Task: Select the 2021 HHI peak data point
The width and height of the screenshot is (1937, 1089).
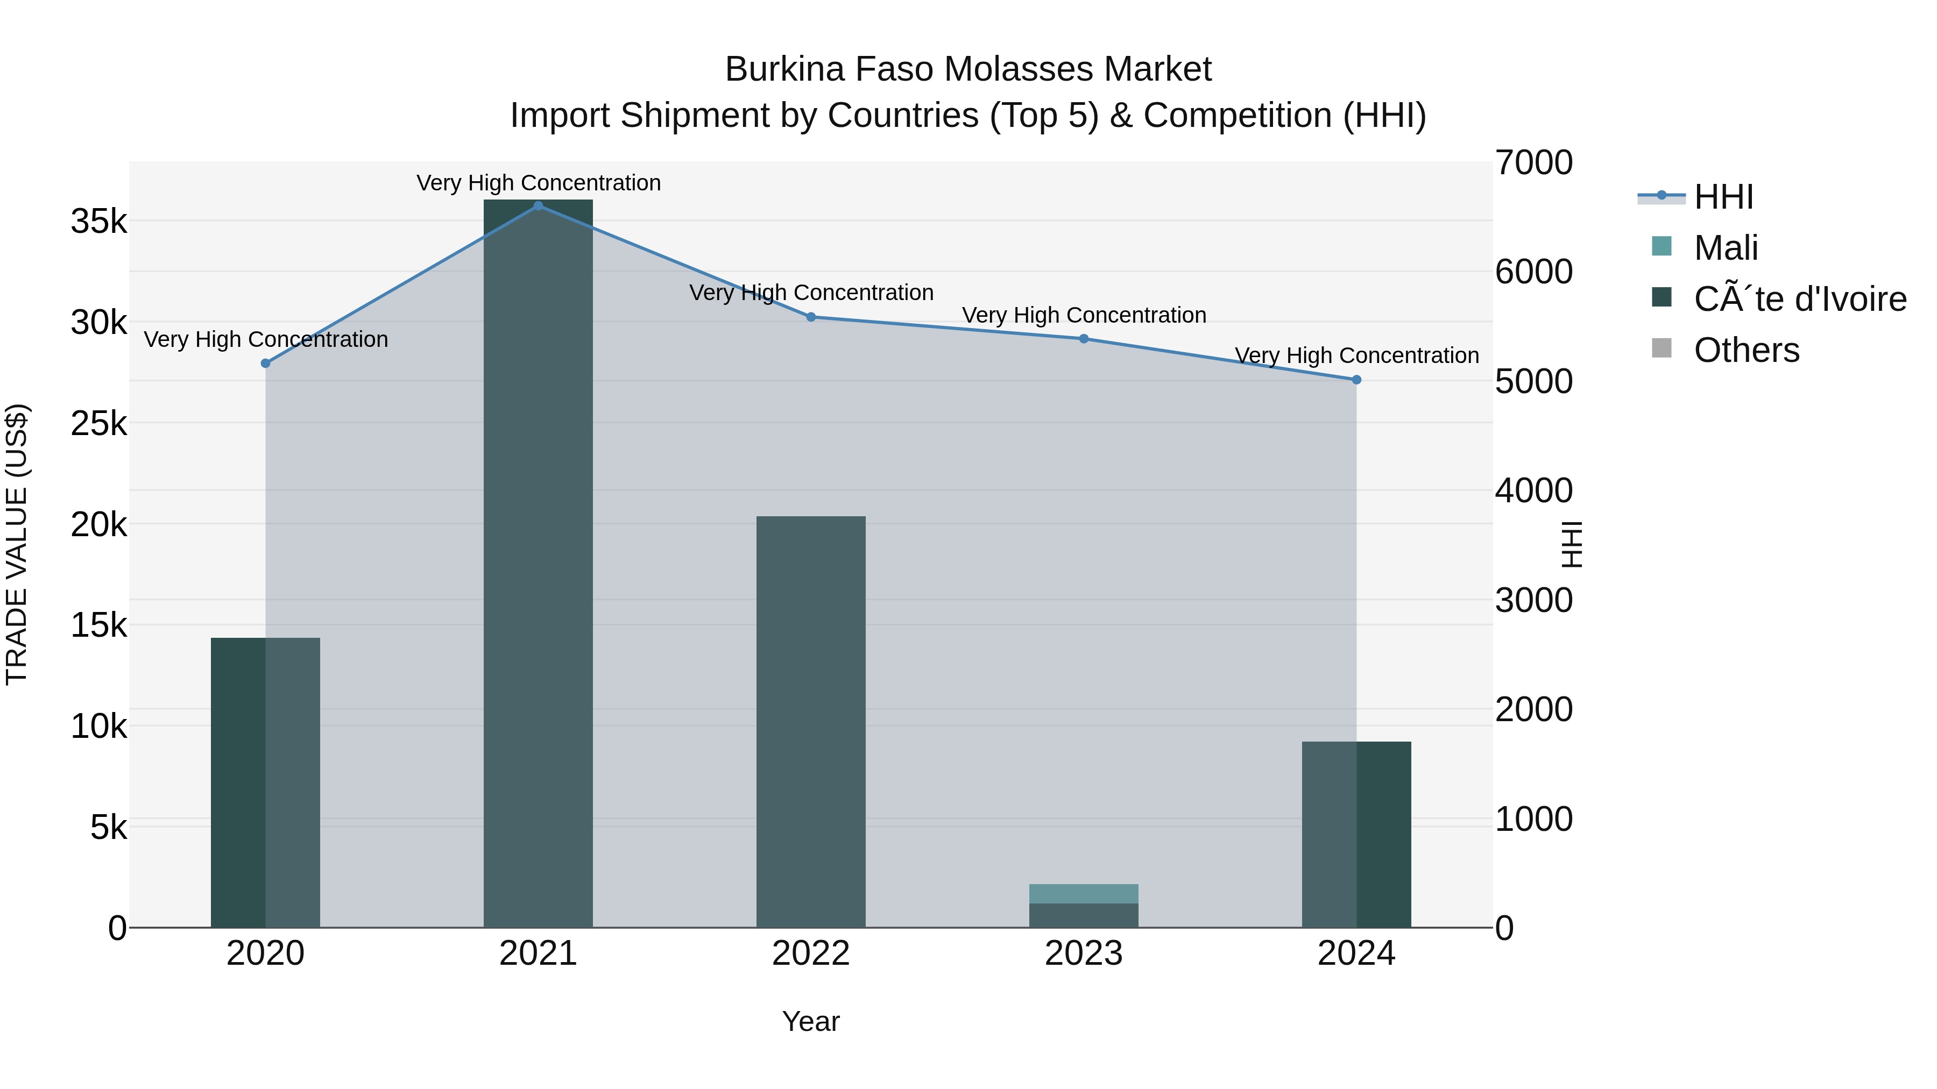Action: tap(539, 205)
